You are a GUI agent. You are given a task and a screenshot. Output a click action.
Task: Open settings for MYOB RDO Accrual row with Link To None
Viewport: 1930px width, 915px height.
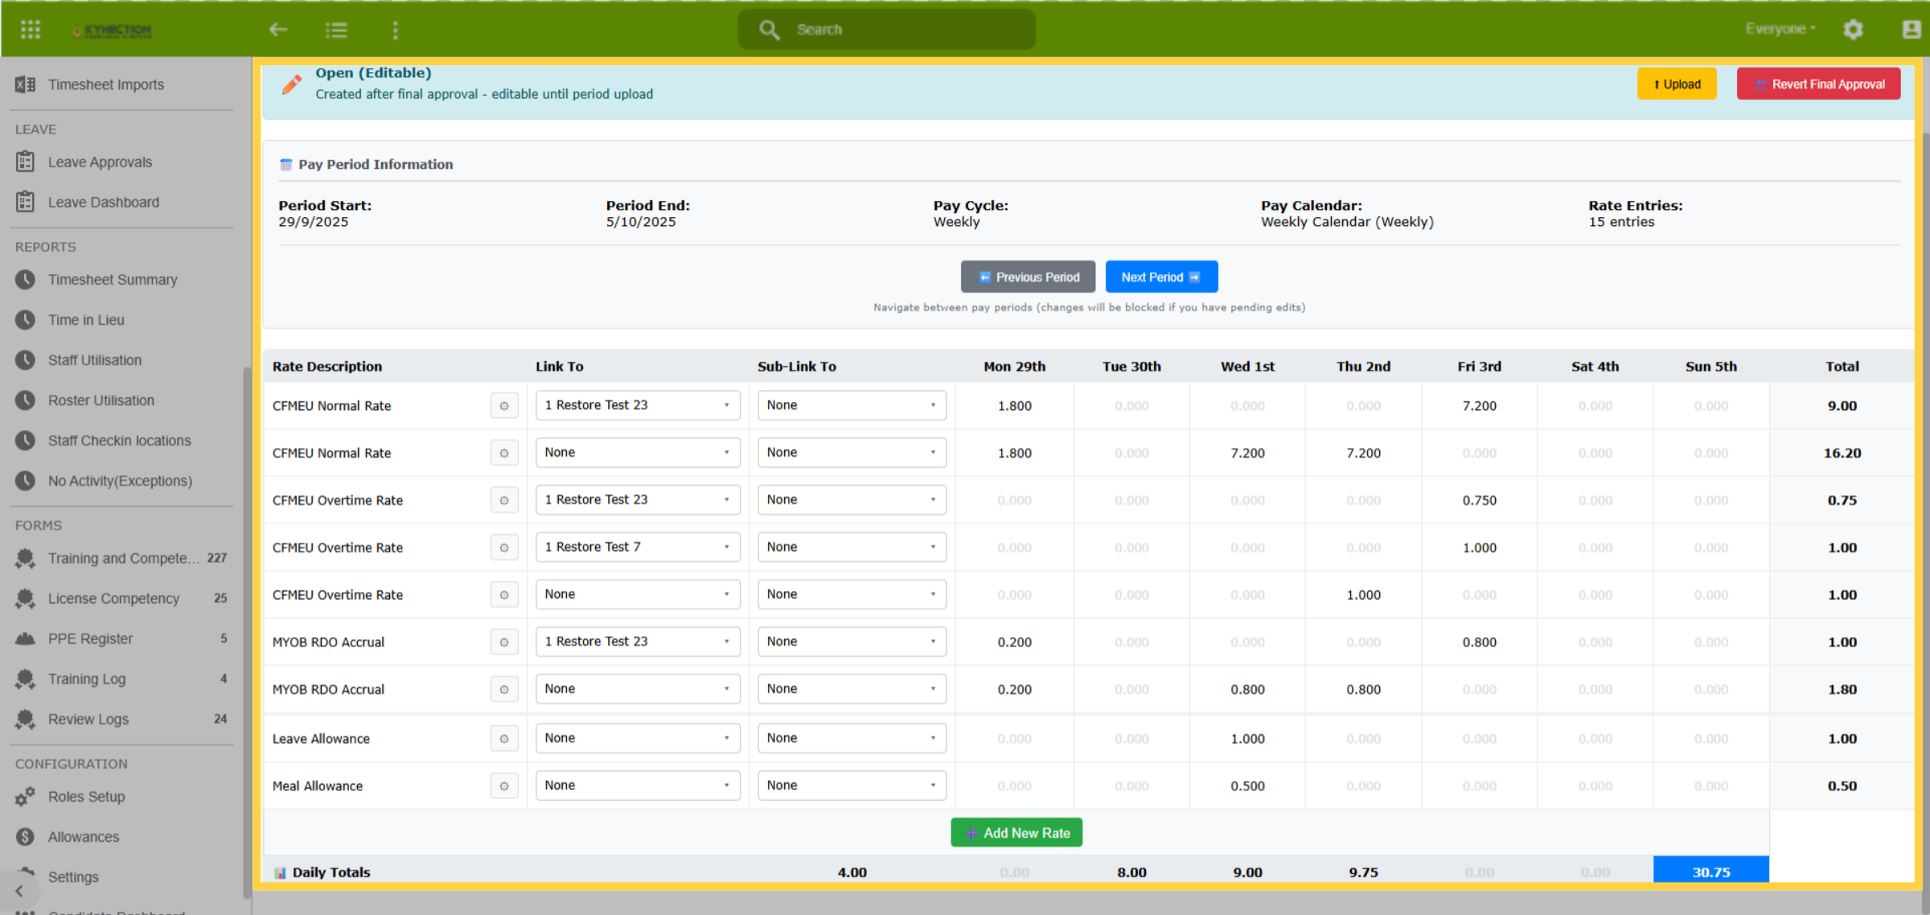[504, 690]
